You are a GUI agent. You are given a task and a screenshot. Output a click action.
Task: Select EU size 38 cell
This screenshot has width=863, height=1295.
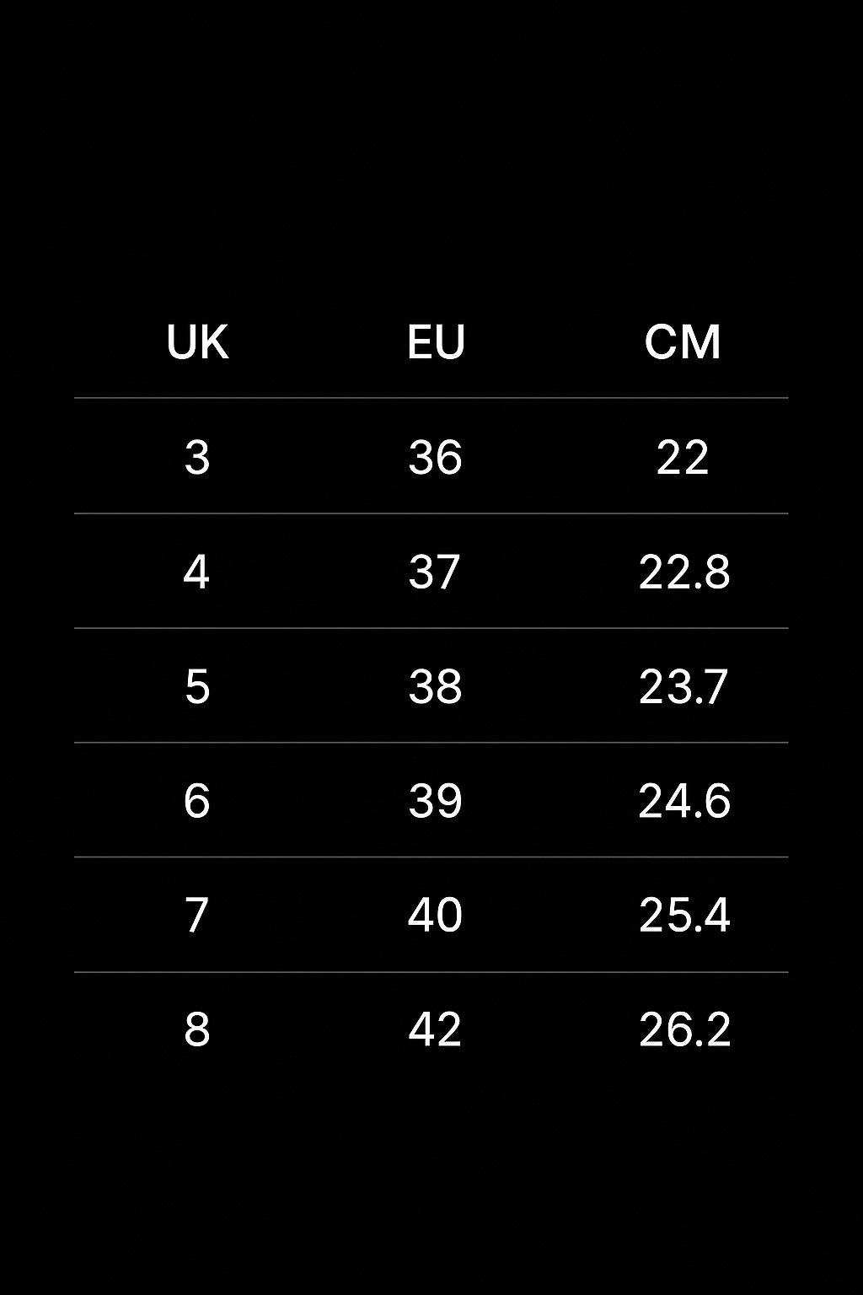click(435, 687)
